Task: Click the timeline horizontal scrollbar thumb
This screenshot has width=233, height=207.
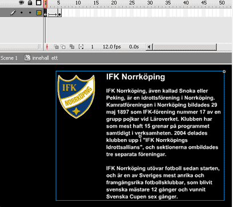Action: point(184,47)
